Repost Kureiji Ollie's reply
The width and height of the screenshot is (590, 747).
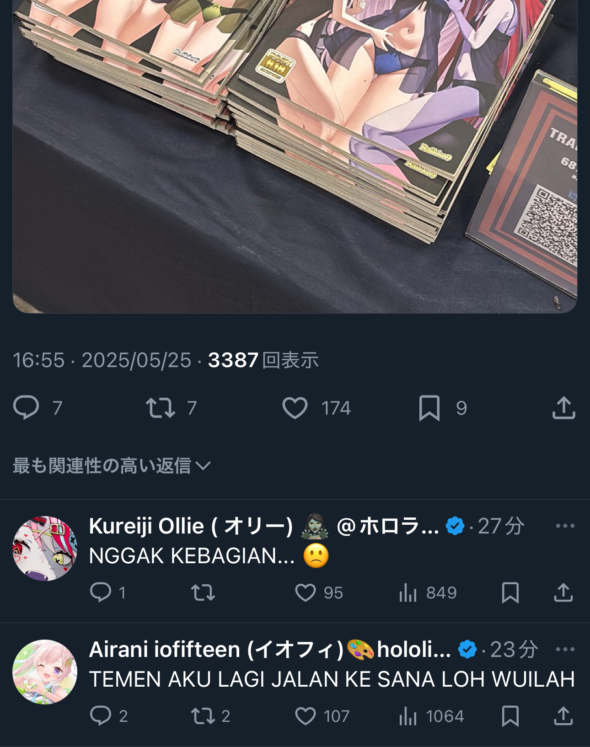click(203, 592)
